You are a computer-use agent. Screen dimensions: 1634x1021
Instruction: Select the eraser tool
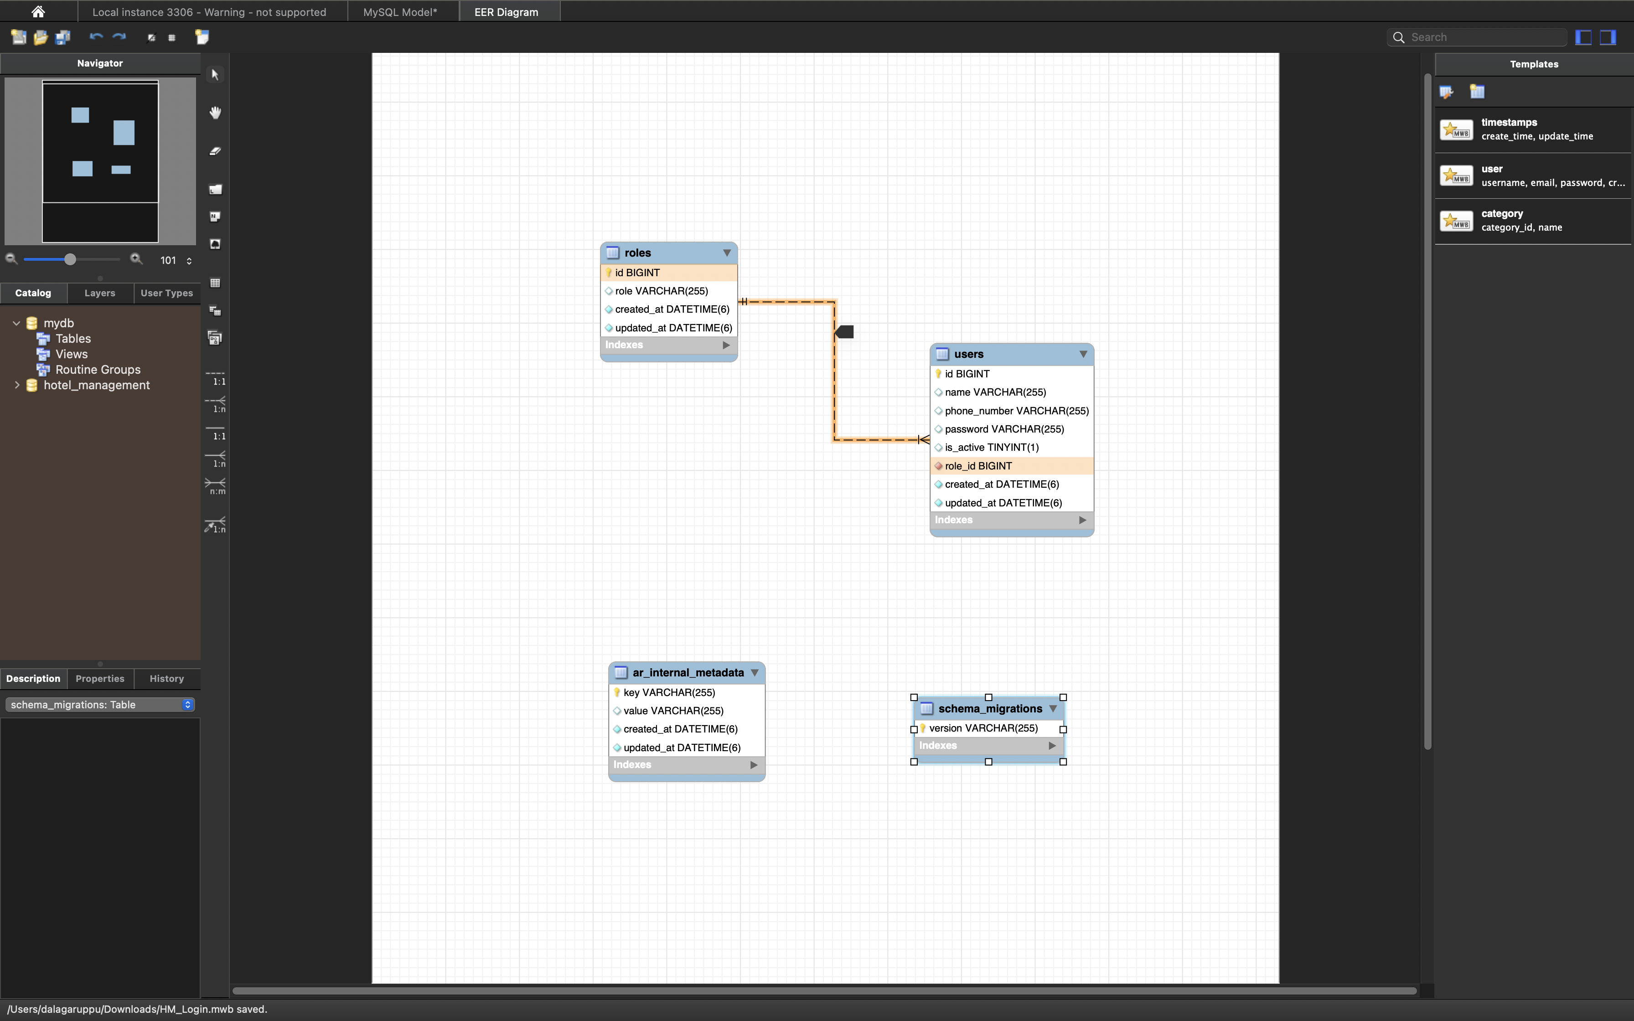[215, 151]
